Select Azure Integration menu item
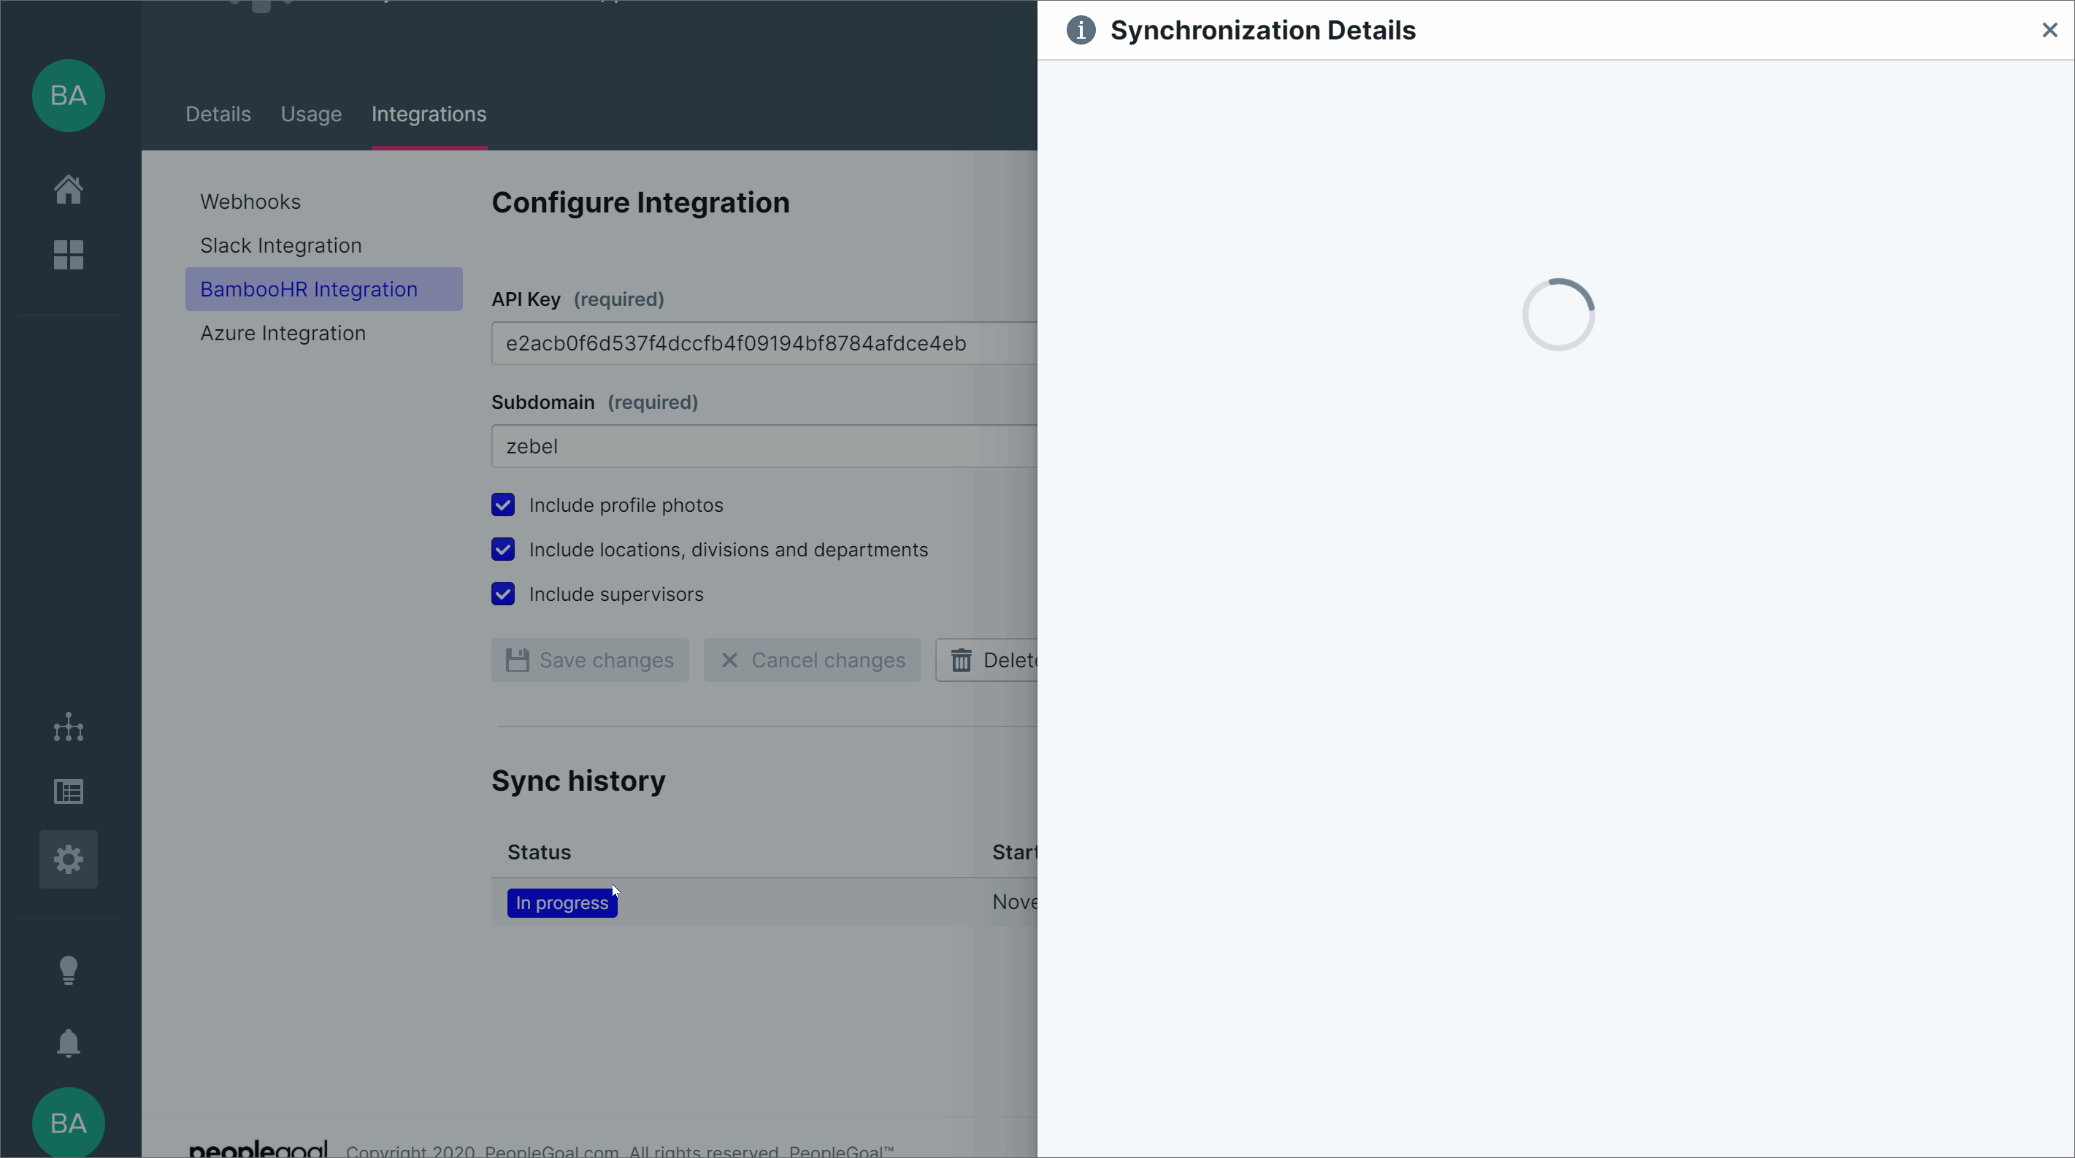The height and width of the screenshot is (1158, 2075). pos(282,333)
